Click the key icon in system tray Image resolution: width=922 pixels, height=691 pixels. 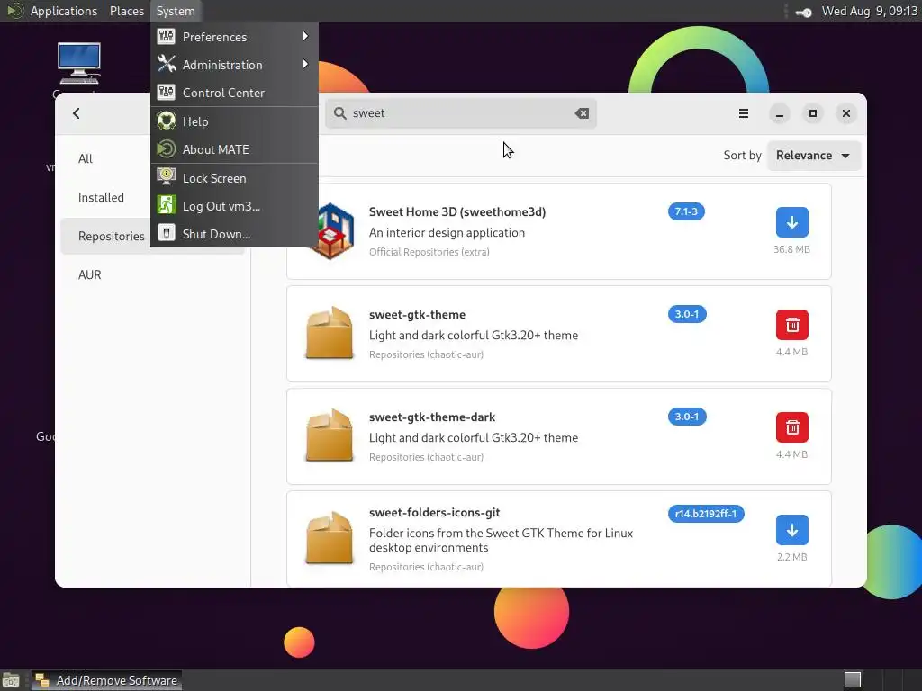(x=804, y=12)
